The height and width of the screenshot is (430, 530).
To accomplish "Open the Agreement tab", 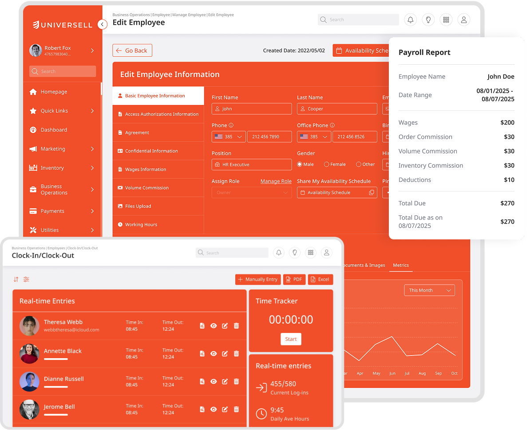I will click(158, 133).
